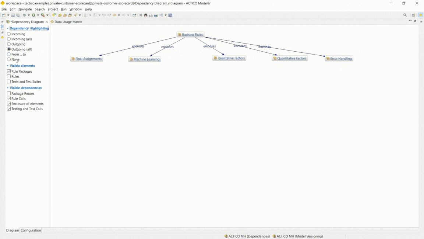Select the Outgoing radio button

tap(8, 44)
